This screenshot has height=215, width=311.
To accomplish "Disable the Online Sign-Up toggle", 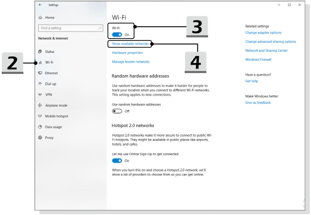I will (117, 161).
